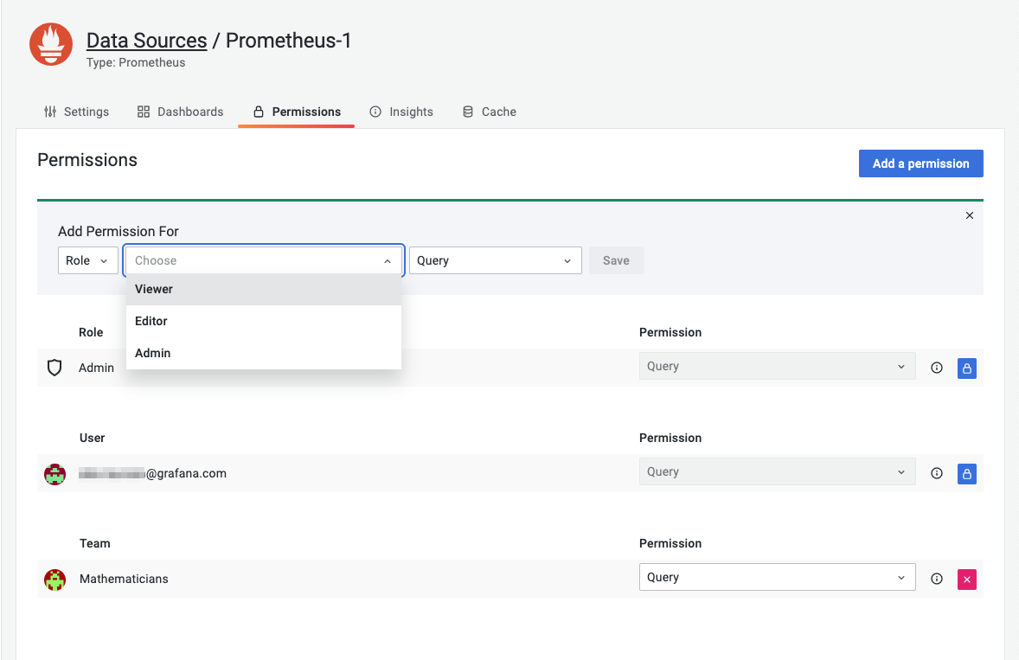Click the Prometheus flame logo
This screenshot has height=660, width=1019.
(x=51, y=44)
